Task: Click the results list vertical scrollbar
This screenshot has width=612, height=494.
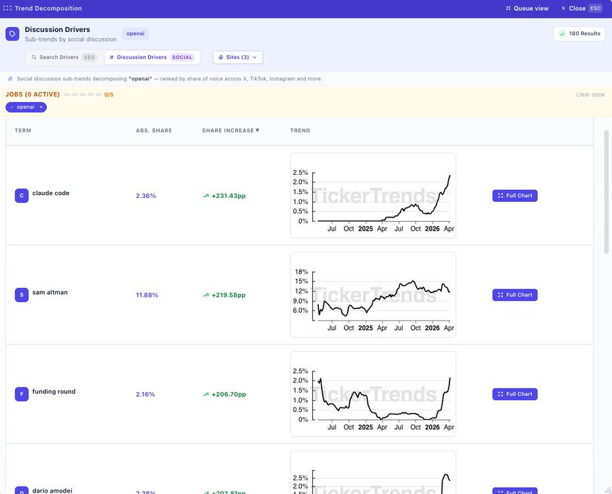Action: [606, 192]
